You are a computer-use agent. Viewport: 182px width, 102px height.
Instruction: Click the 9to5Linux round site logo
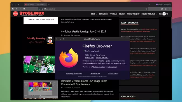pos(15,14)
